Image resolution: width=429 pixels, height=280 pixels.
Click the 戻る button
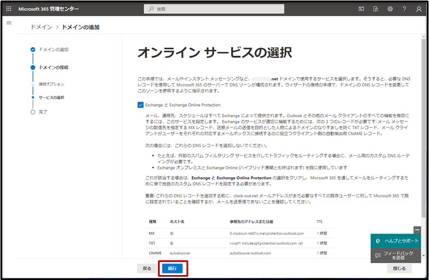coord(147,269)
